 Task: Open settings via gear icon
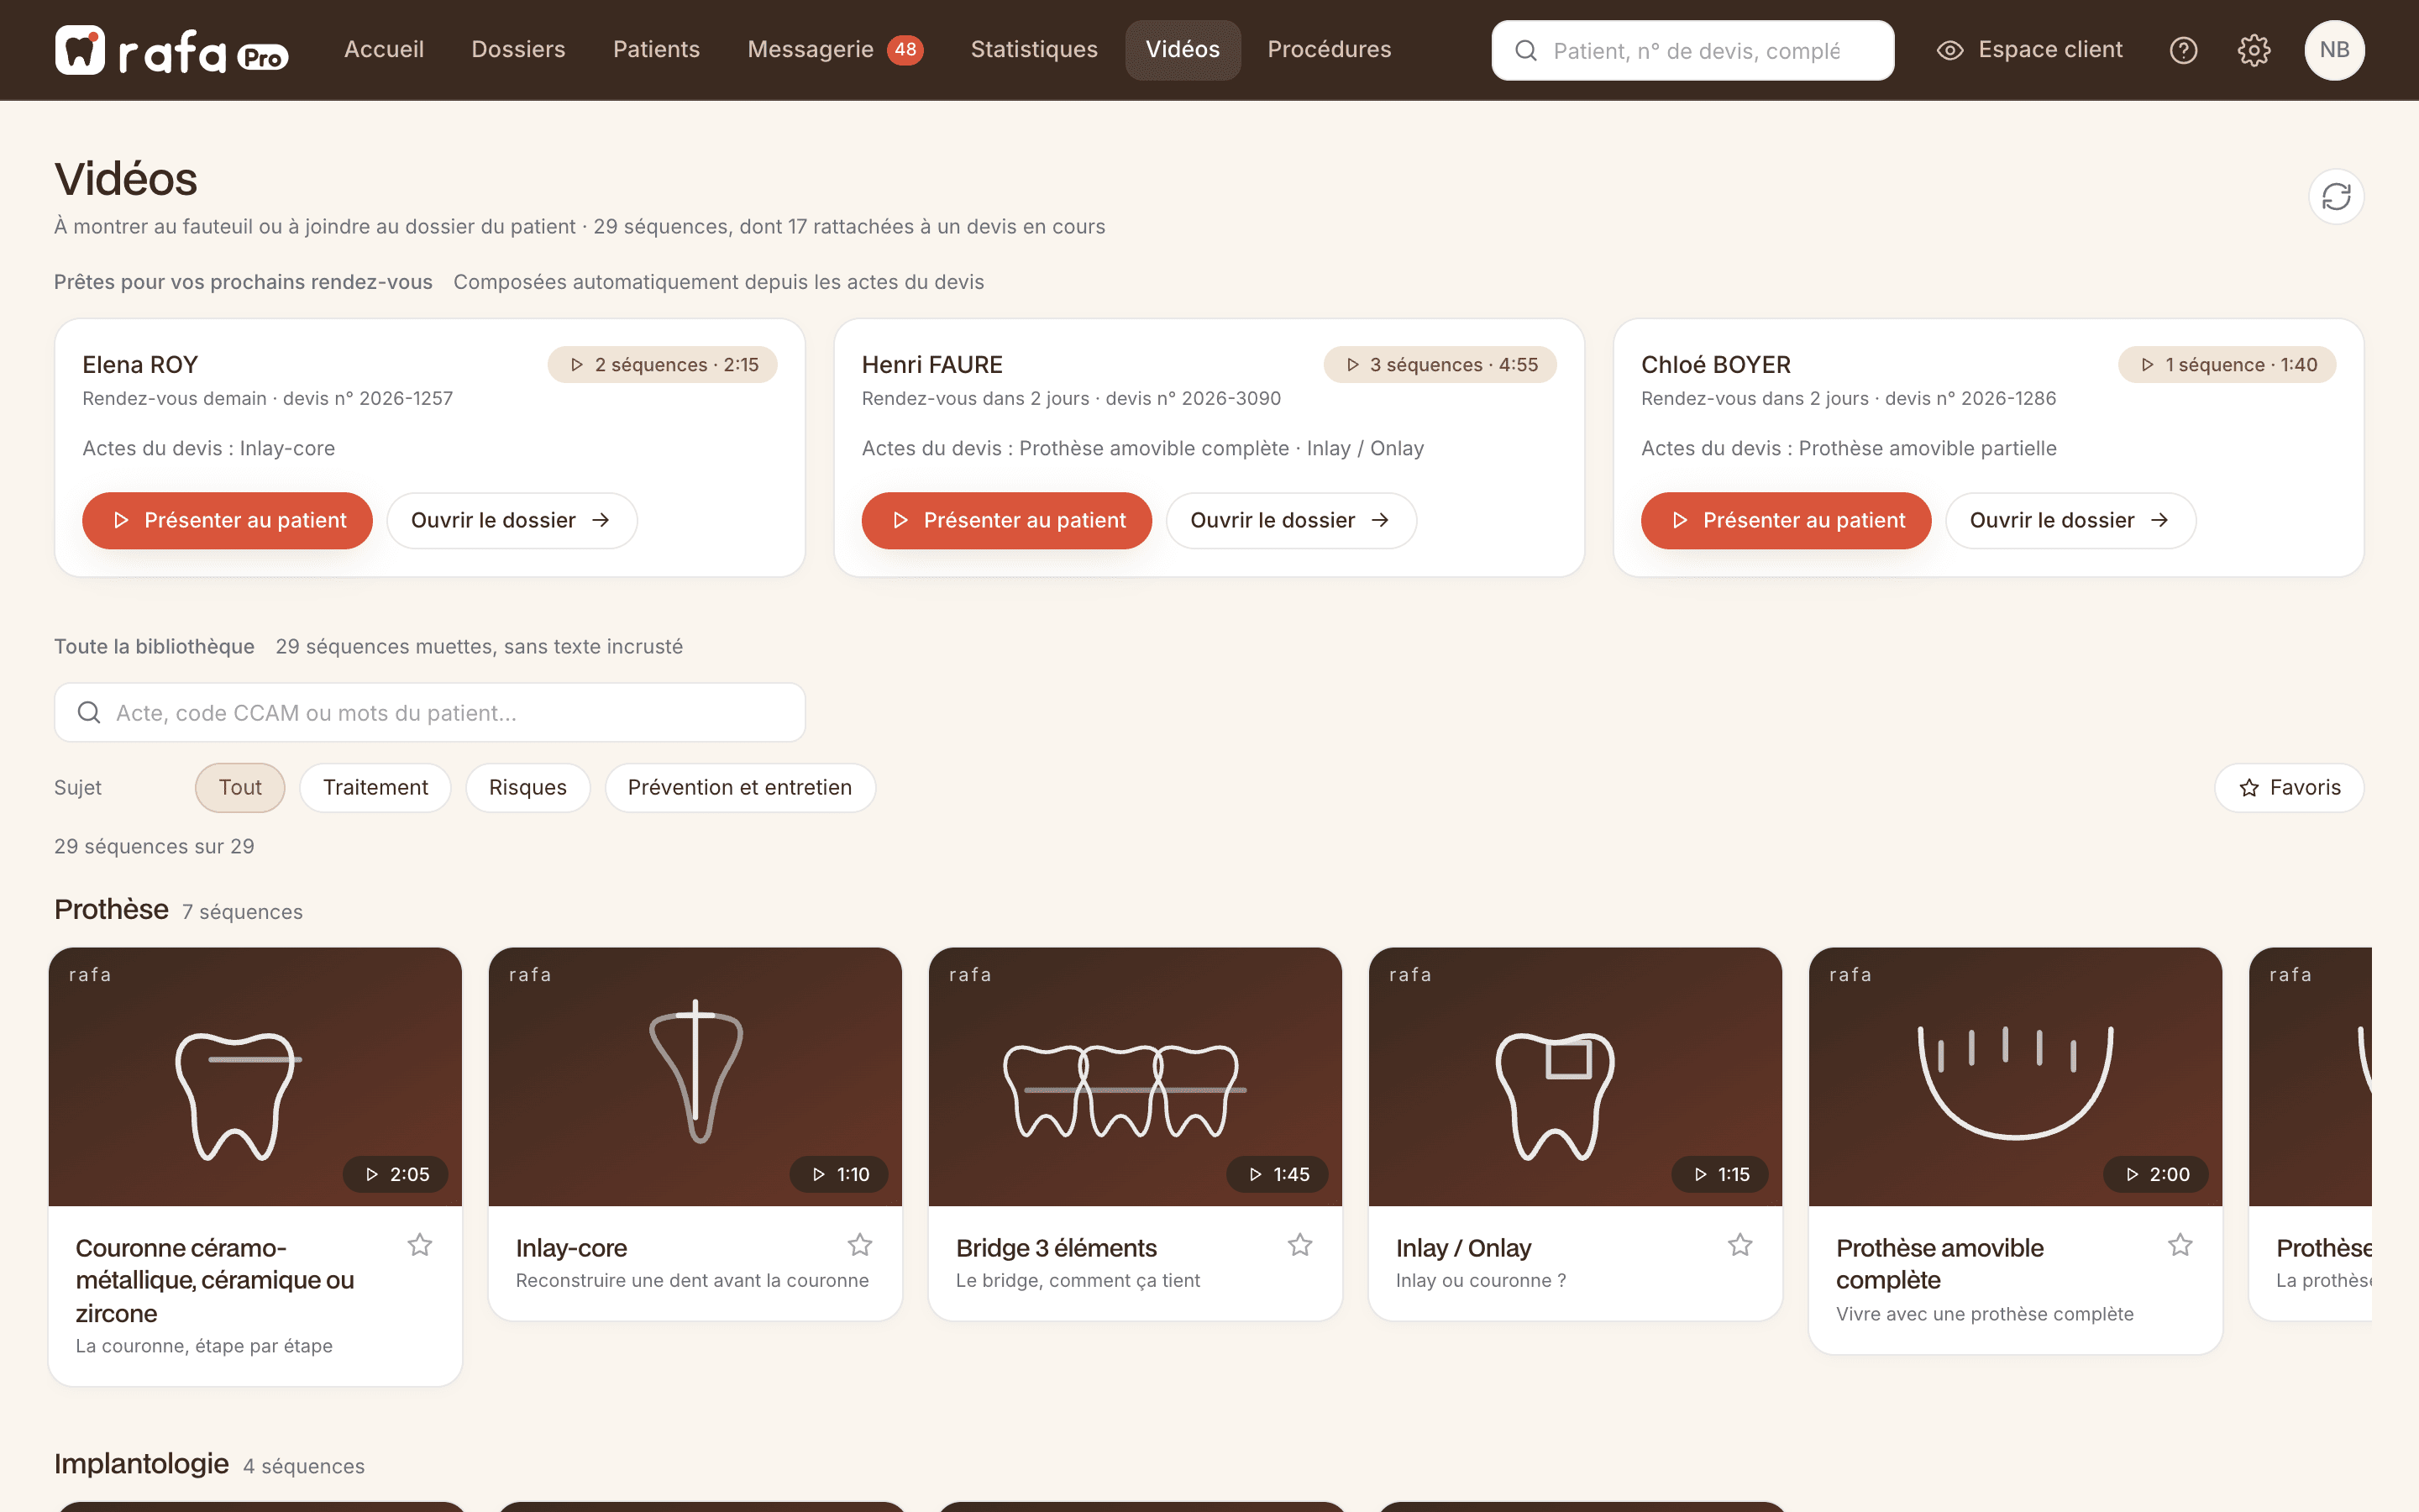[2253, 50]
